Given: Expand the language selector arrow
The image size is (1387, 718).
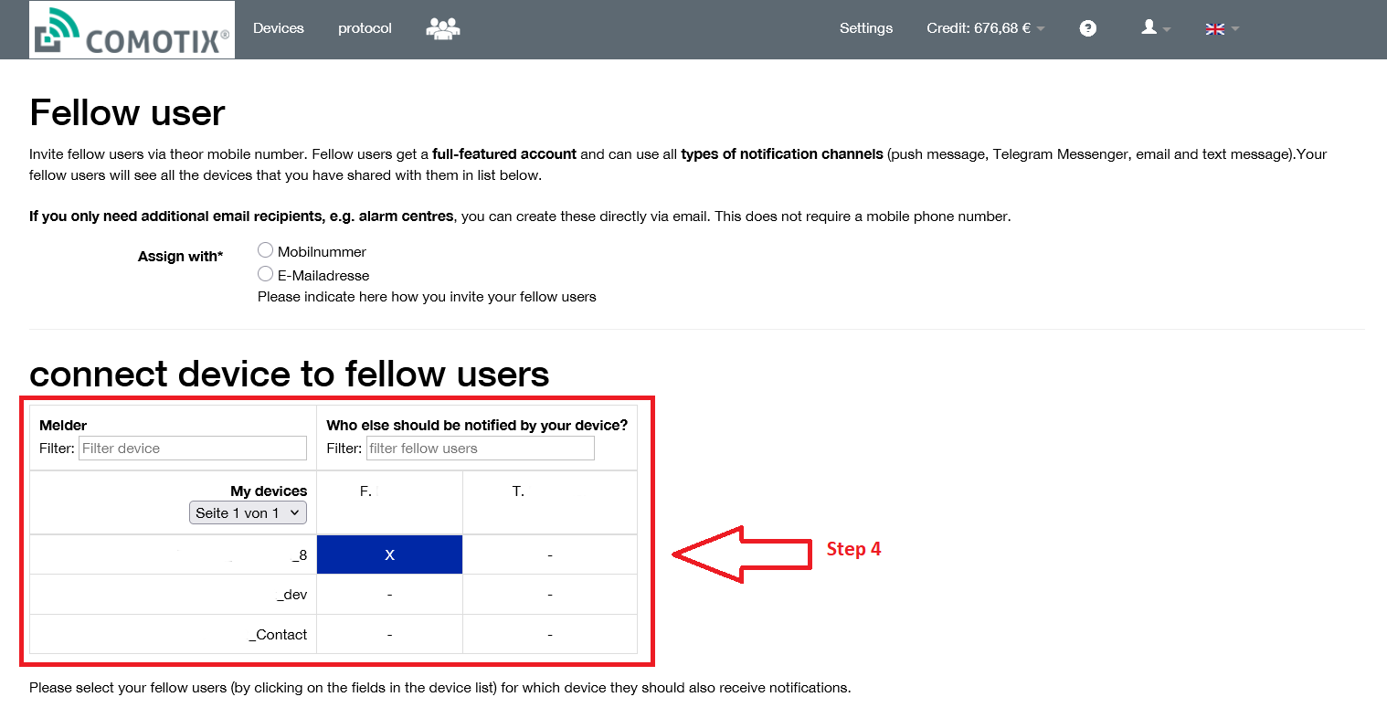Looking at the screenshot, I should [1235, 29].
